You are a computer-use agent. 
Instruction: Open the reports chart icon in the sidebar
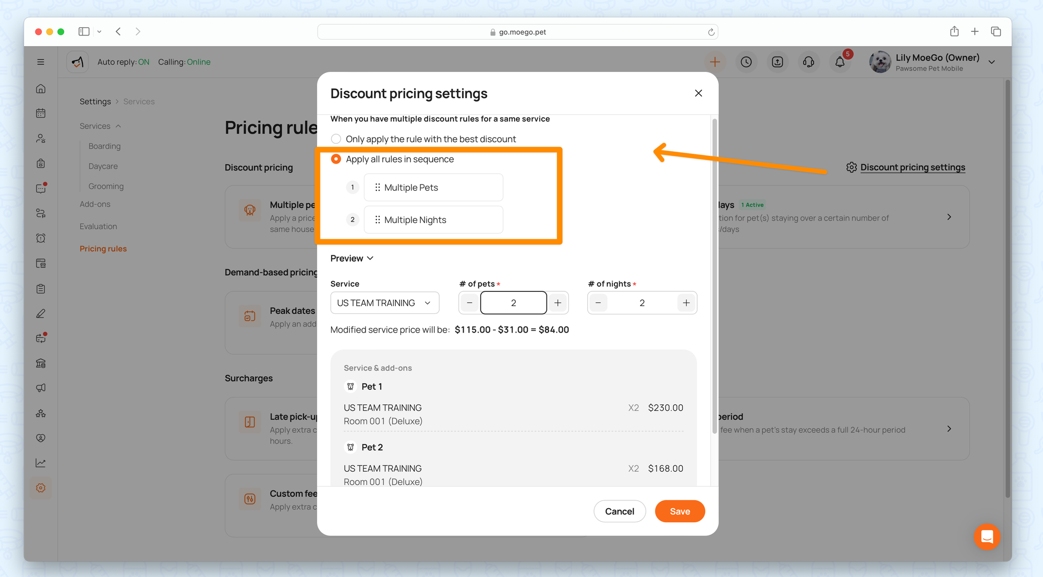[x=41, y=463]
